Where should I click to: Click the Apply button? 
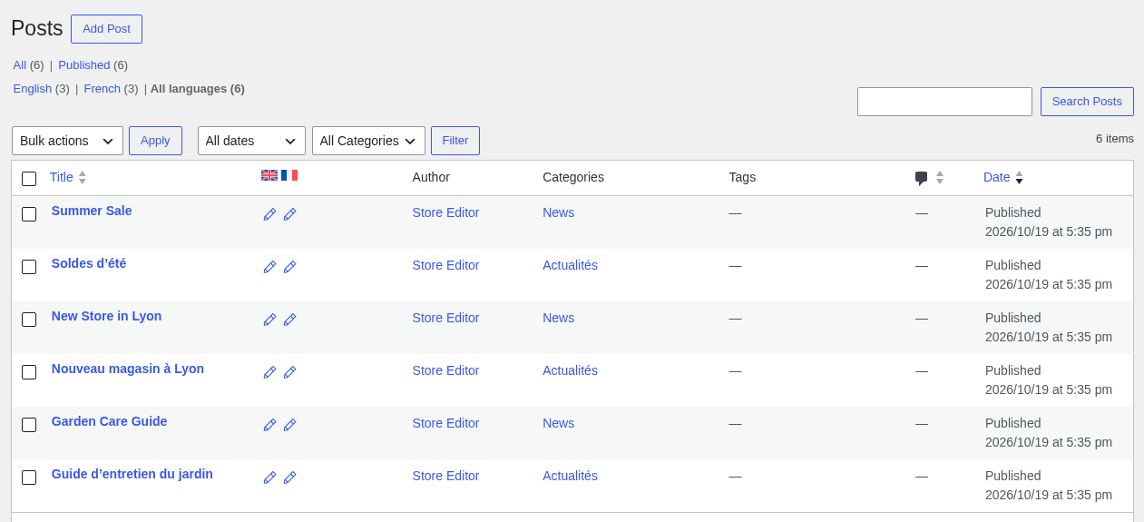[155, 141]
